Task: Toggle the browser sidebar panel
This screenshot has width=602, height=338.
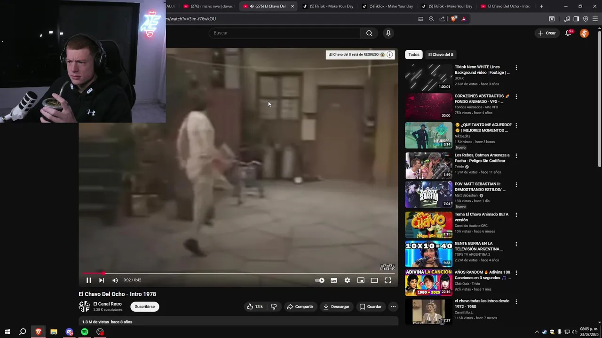Action: click(x=576, y=19)
